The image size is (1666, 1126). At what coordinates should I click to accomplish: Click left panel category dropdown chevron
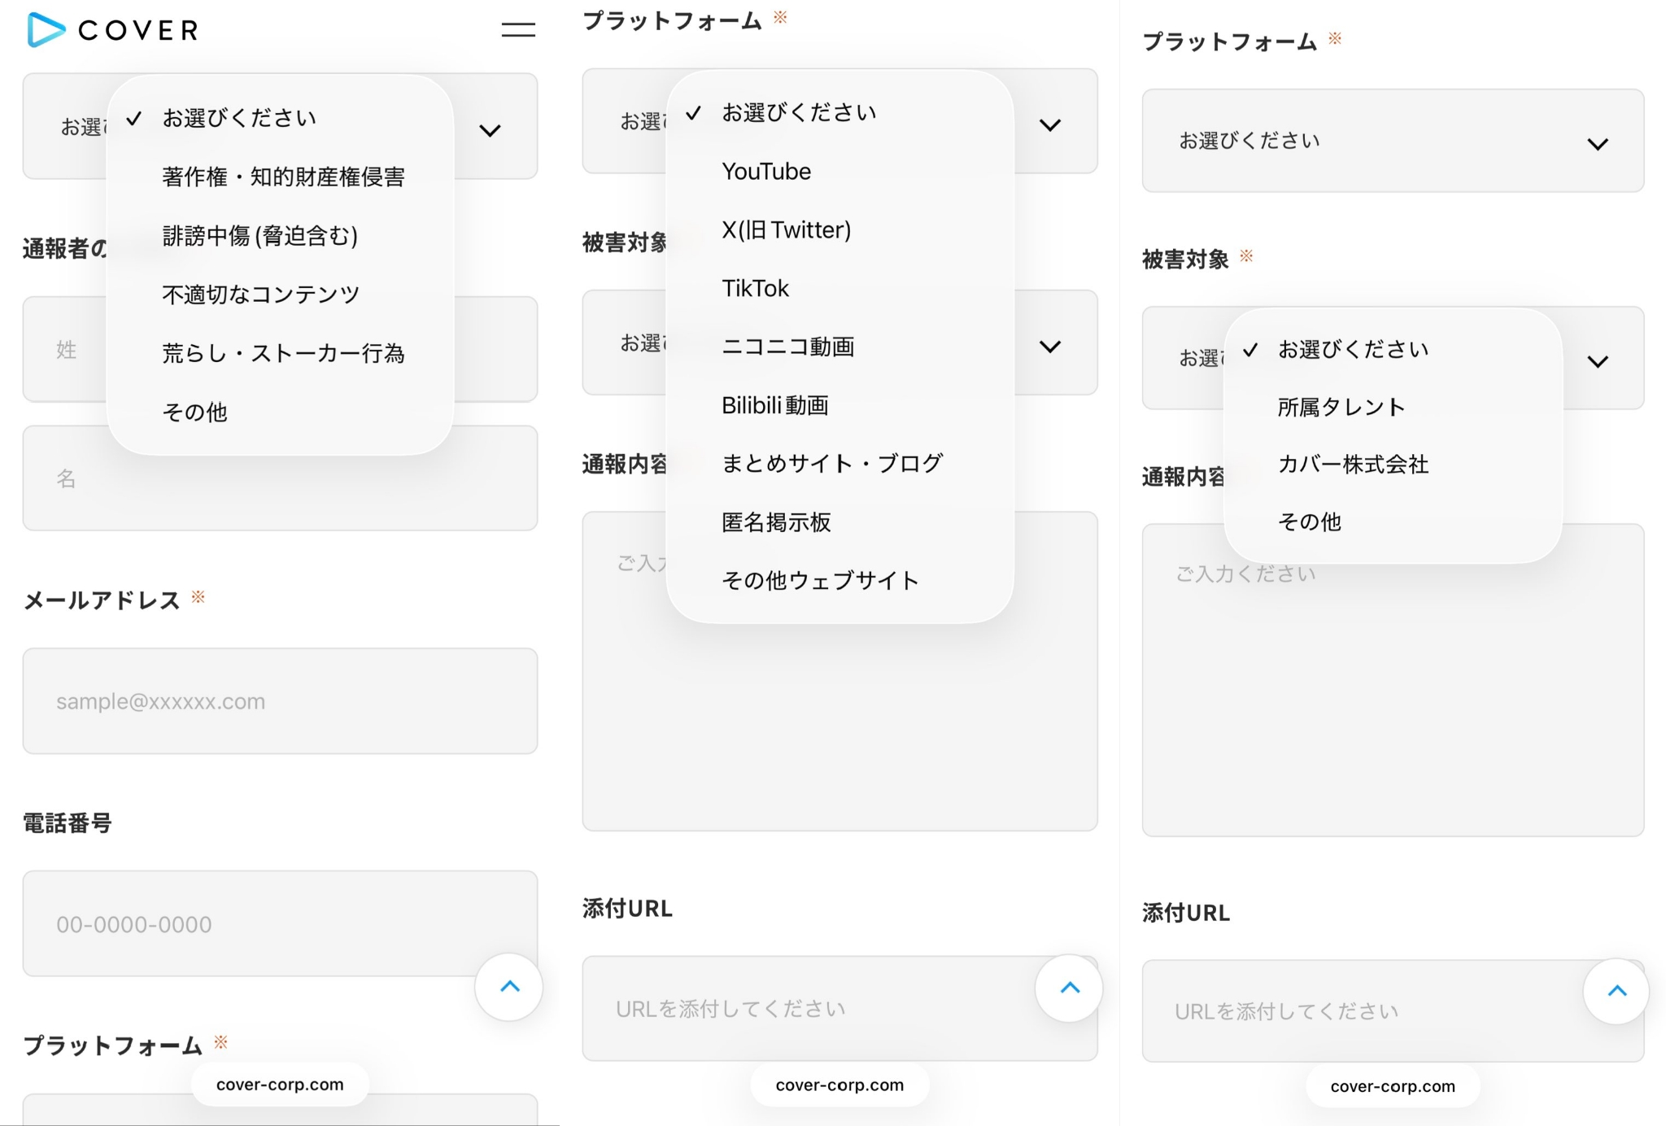coord(490,131)
